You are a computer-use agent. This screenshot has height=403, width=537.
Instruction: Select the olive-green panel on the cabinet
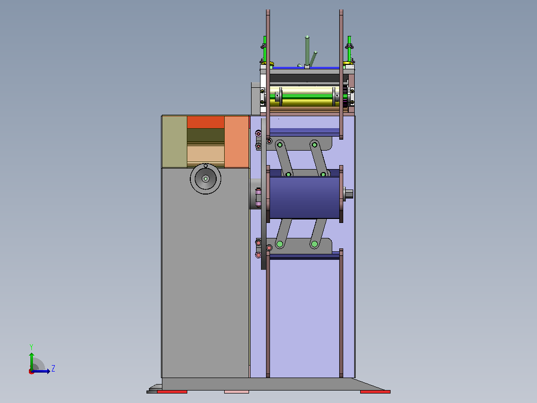(175, 142)
